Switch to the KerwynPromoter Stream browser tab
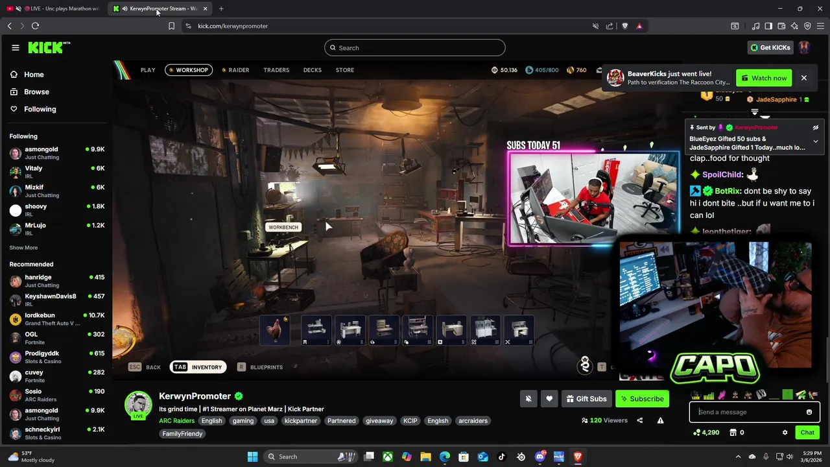 [x=159, y=8]
